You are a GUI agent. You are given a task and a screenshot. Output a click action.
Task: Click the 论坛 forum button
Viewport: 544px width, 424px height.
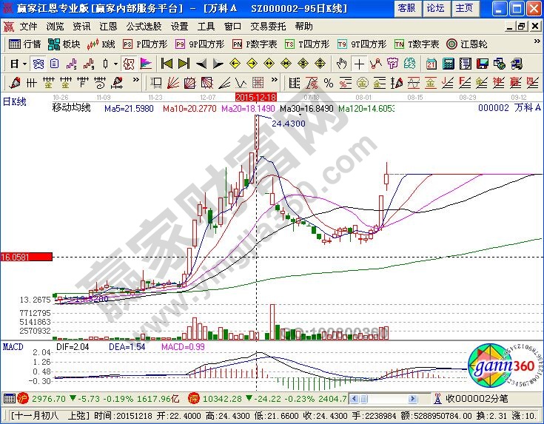435,7
